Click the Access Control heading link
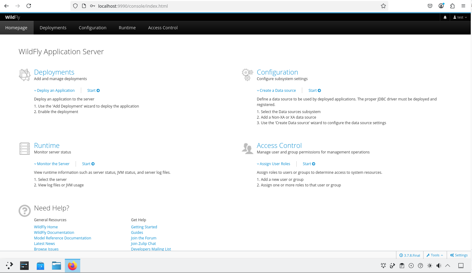 pyautogui.click(x=279, y=145)
